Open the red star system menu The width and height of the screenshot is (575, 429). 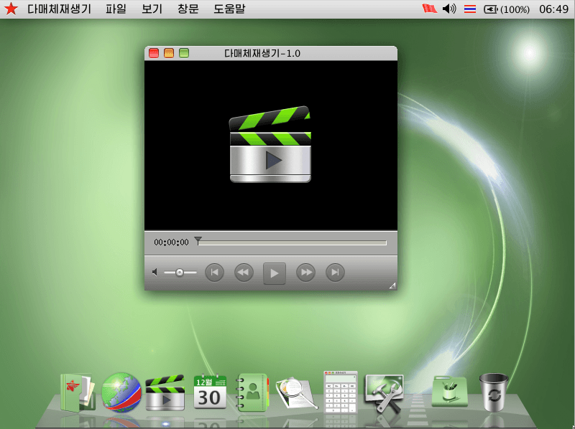pos(11,9)
